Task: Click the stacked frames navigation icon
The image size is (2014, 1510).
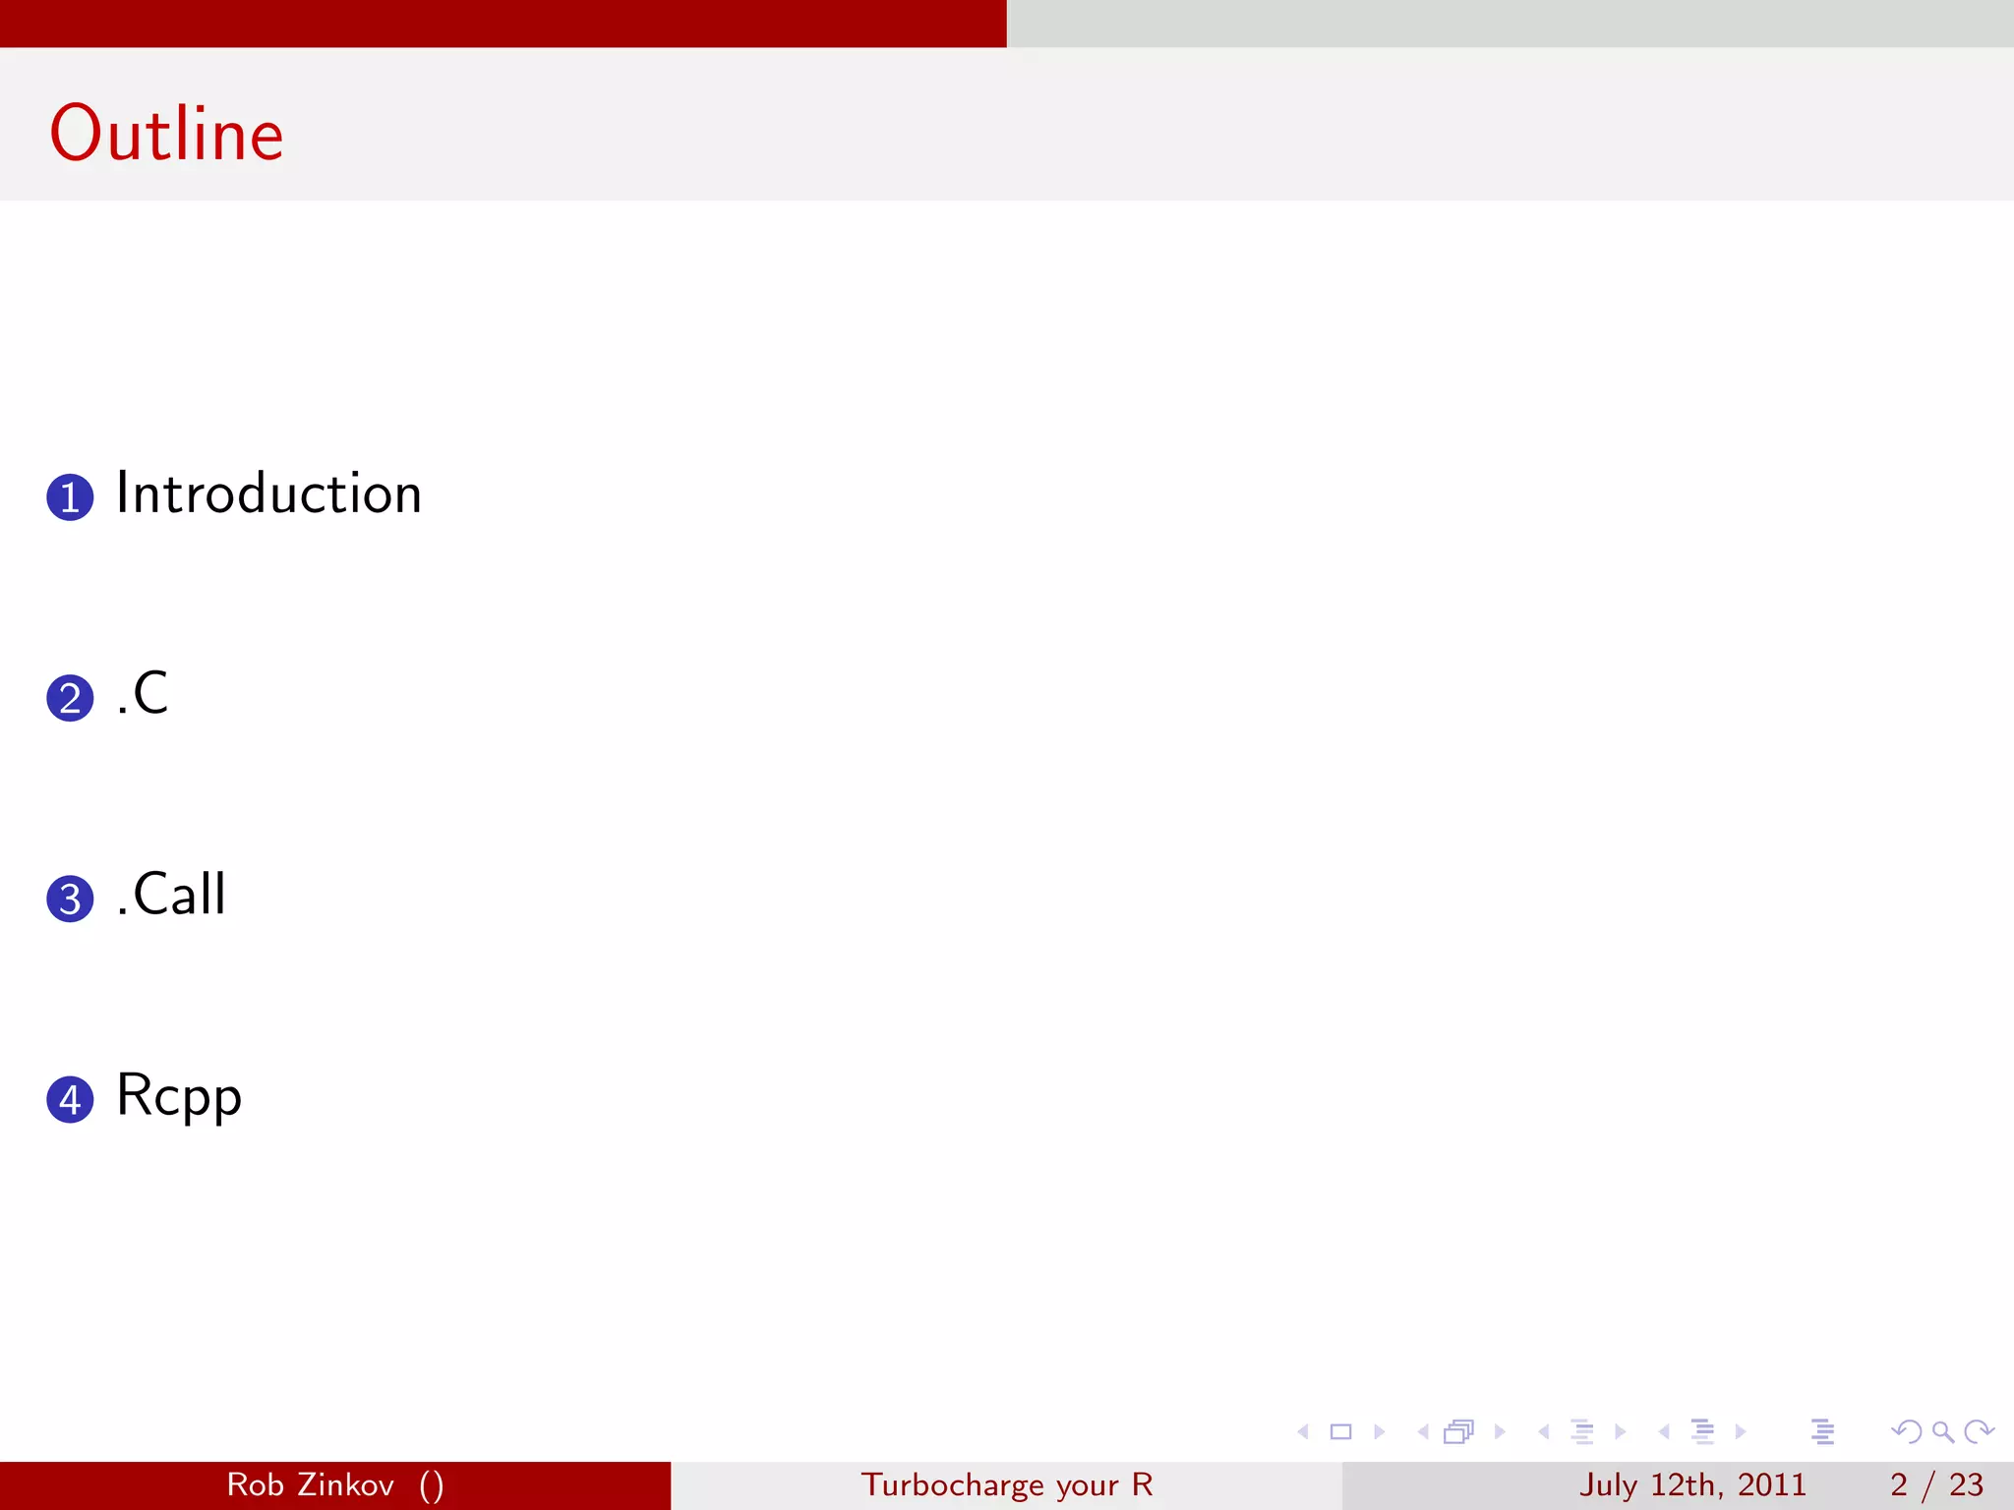Action: click(1459, 1432)
